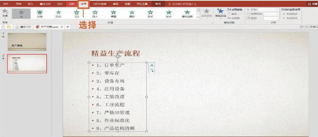This screenshot has height=137, width=318.
Task: Select the 无 (None) animation option
Action: pyautogui.click(x=21, y=14)
